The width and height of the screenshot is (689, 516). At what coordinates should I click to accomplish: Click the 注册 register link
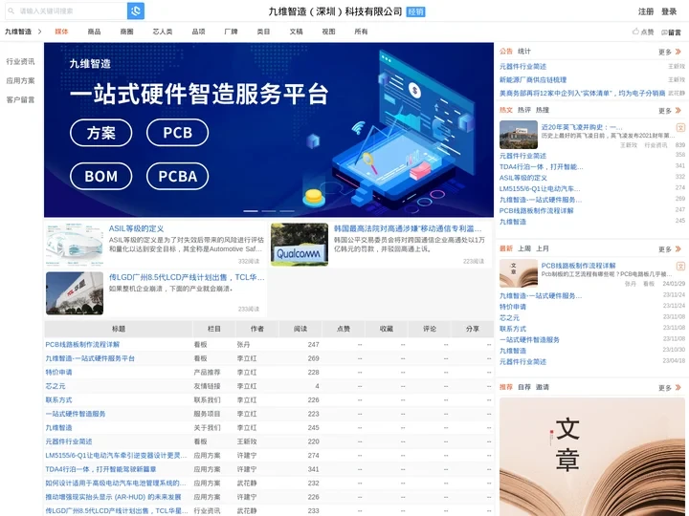[x=646, y=11]
